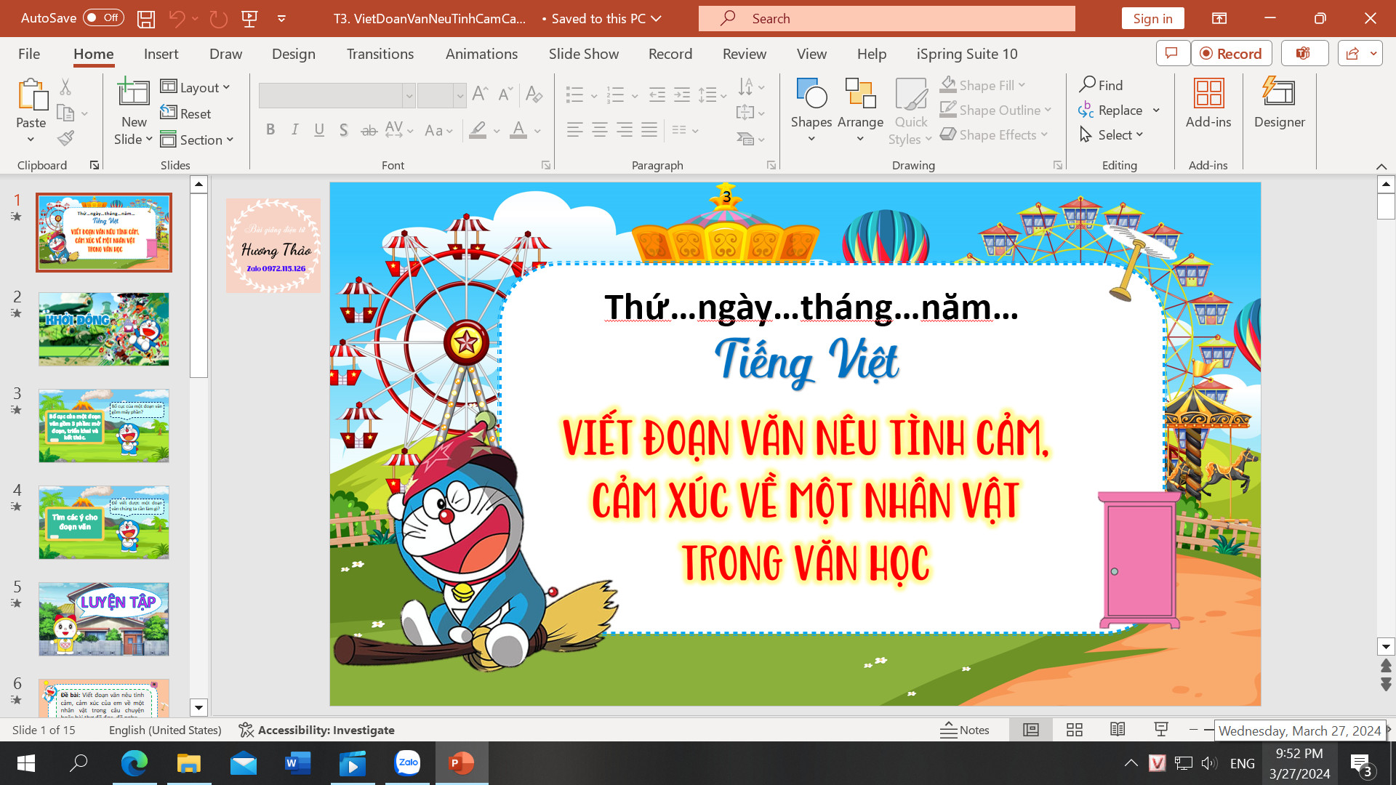Viewport: 1396px width, 785px height.
Task: Toggle Center alignment
Action: point(599,130)
